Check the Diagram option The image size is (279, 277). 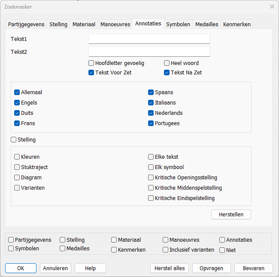point(17,177)
